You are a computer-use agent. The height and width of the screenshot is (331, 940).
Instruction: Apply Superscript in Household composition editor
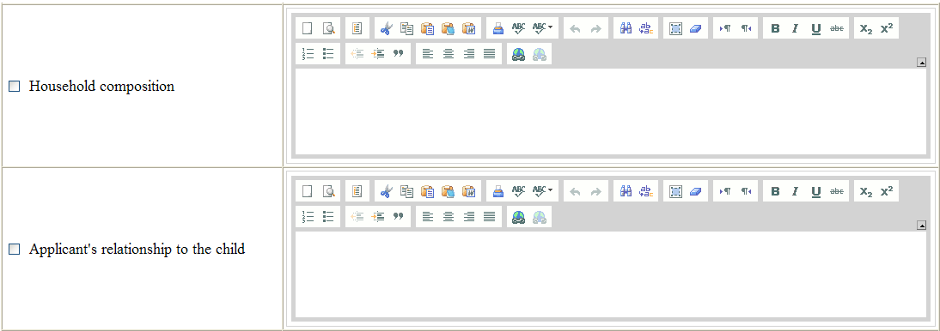[x=887, y=28]
